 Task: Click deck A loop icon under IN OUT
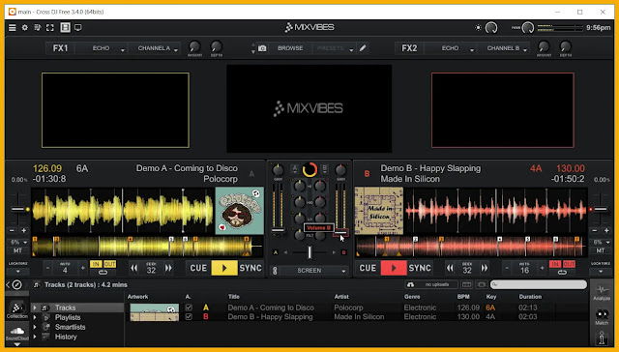(103, 273)
